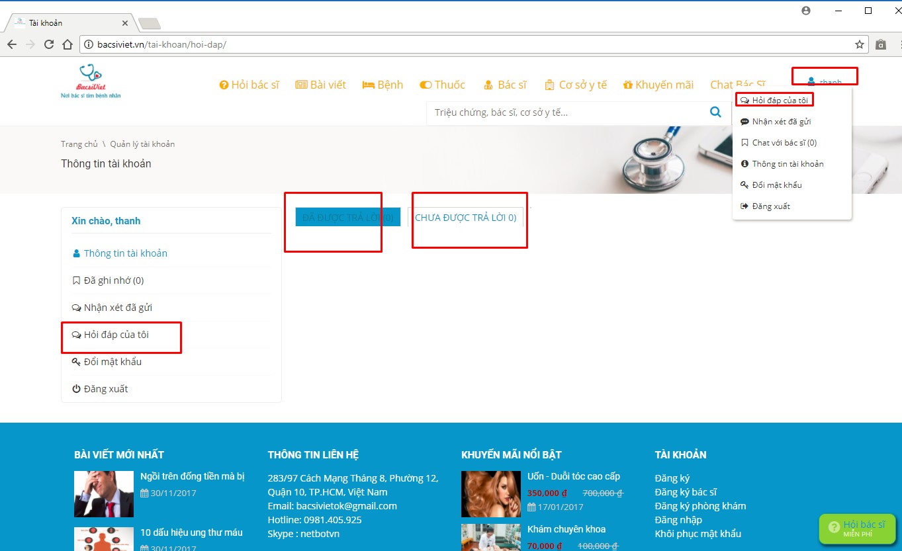Open Chrome profile avatar icon
This screenshot has width=902, height=551.
805,11
